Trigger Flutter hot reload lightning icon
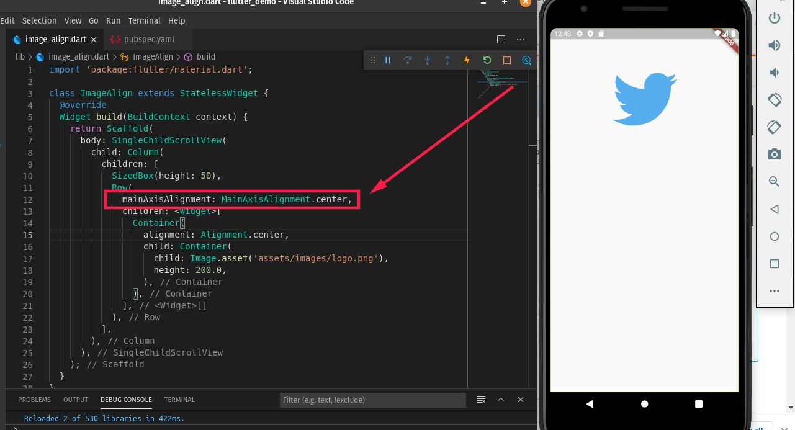Image resolution: width=795 pixels, height=430 pixels. click(467, 60)
